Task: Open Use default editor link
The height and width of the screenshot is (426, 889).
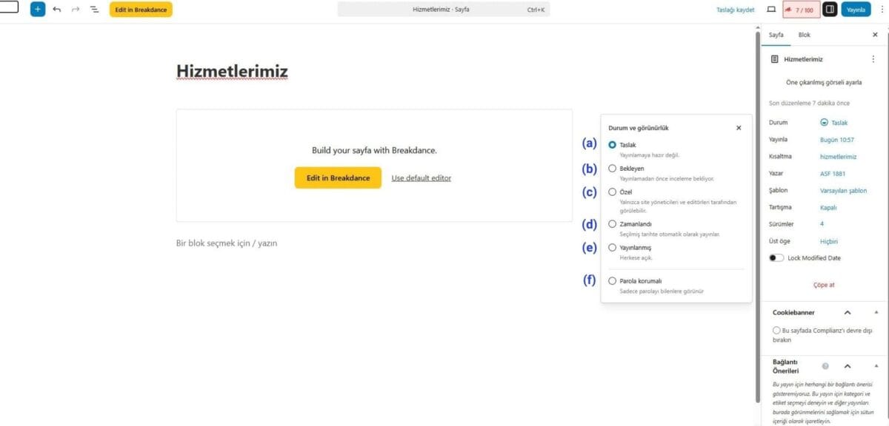Action: (x=421, y=177)
